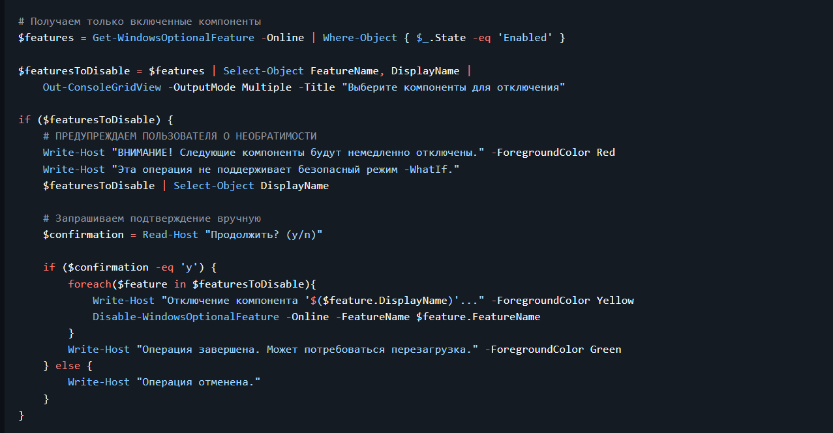
Task: Click the word Multiple in the code
Action: click(267, 87)
